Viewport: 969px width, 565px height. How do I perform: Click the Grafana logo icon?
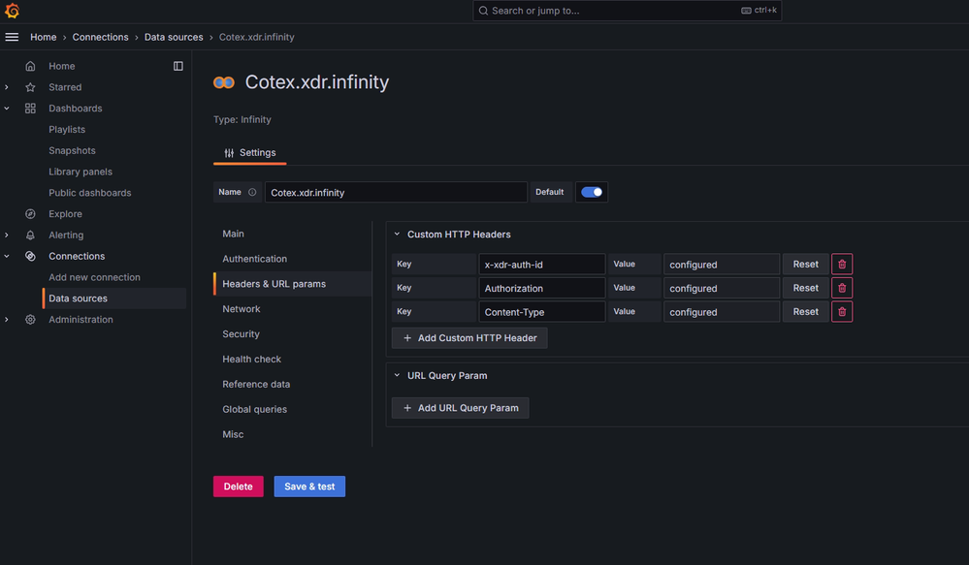(x=13, y=12)
